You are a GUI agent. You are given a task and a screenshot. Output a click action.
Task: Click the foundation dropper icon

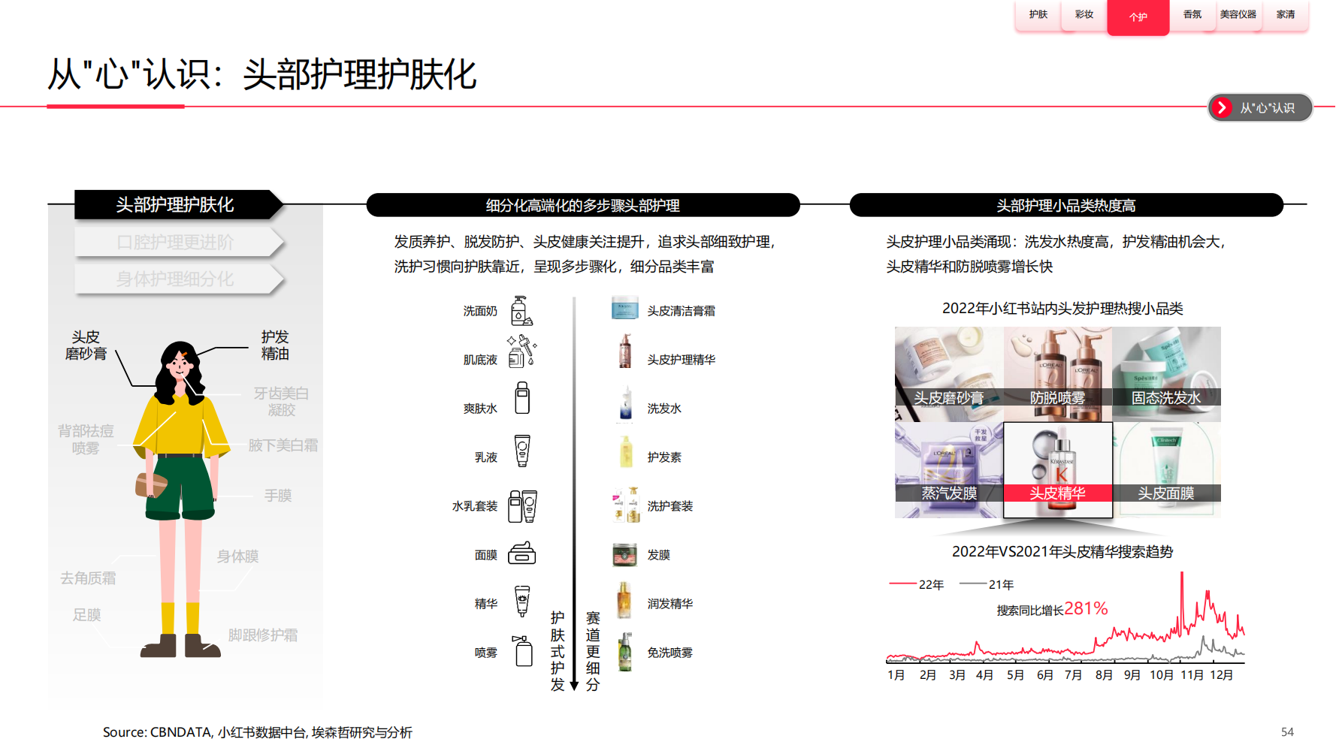coord(521,351)
